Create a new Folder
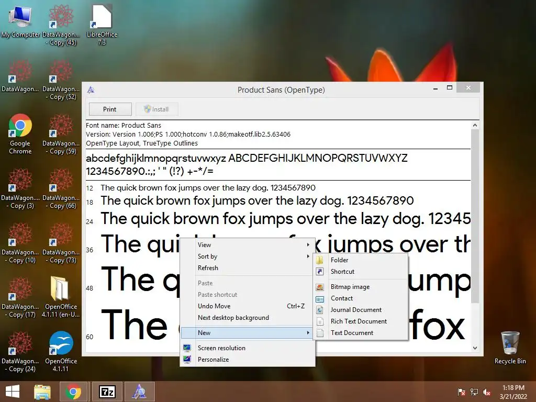This screenshot has width=536, height=402. 361,260
